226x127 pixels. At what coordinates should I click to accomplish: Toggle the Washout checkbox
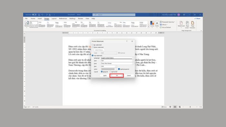(x=119, y=53)
